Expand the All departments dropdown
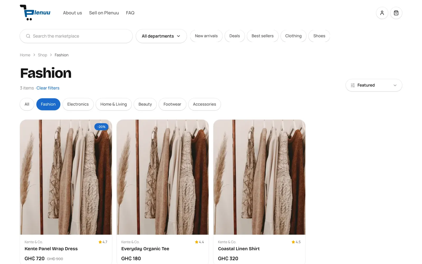This screenshot has height=264, width=422. pyautogui.click(x=161, y=36)
